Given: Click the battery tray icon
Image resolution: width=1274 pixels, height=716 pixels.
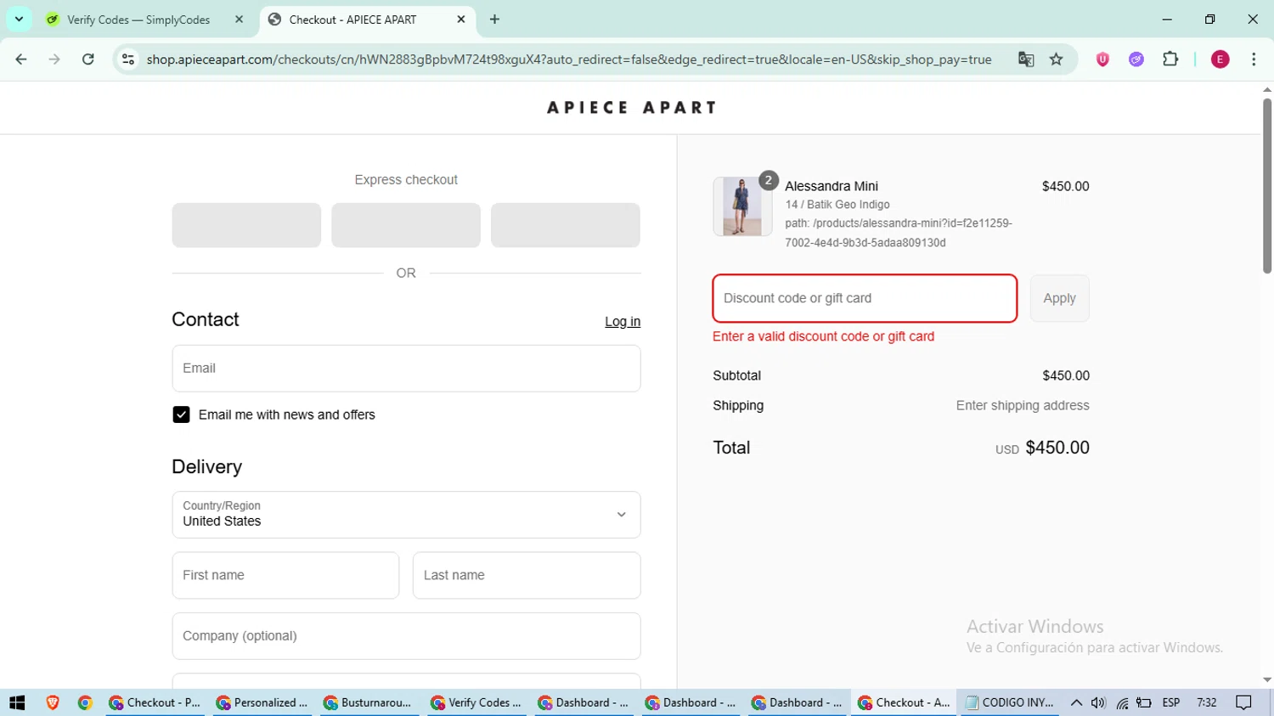Looking at the screenshot, I should (1144, 702).
